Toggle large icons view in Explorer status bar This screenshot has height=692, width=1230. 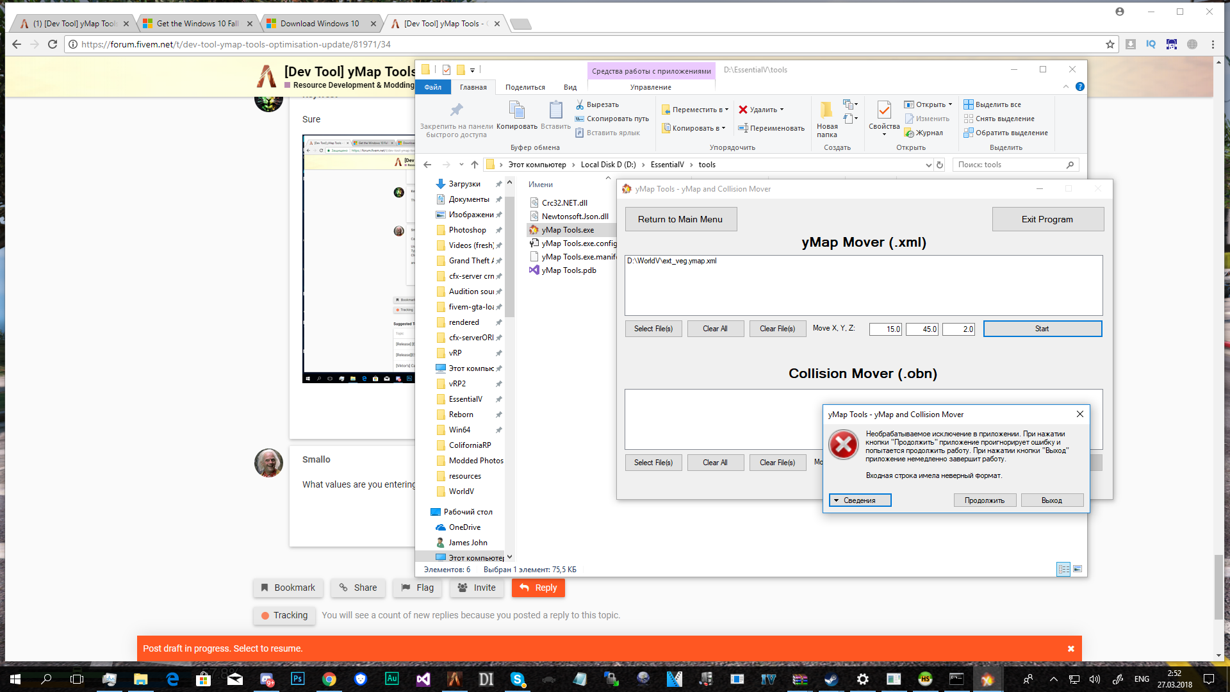(1078, 568)
